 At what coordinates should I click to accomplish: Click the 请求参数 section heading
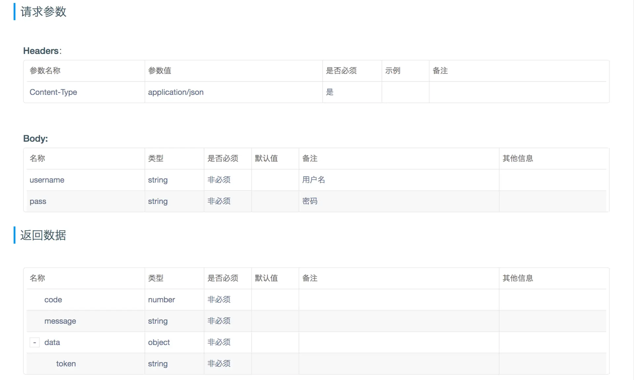point(43,12)
